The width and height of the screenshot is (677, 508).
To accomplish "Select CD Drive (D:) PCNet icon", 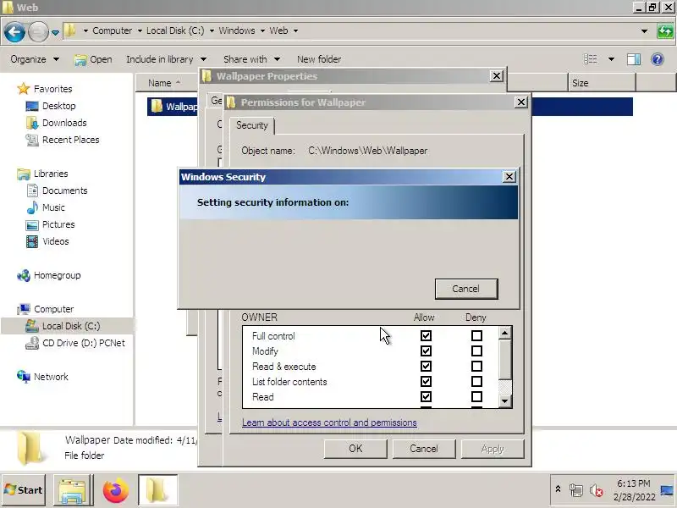I will pyautogui.click(x=32, y=343).
